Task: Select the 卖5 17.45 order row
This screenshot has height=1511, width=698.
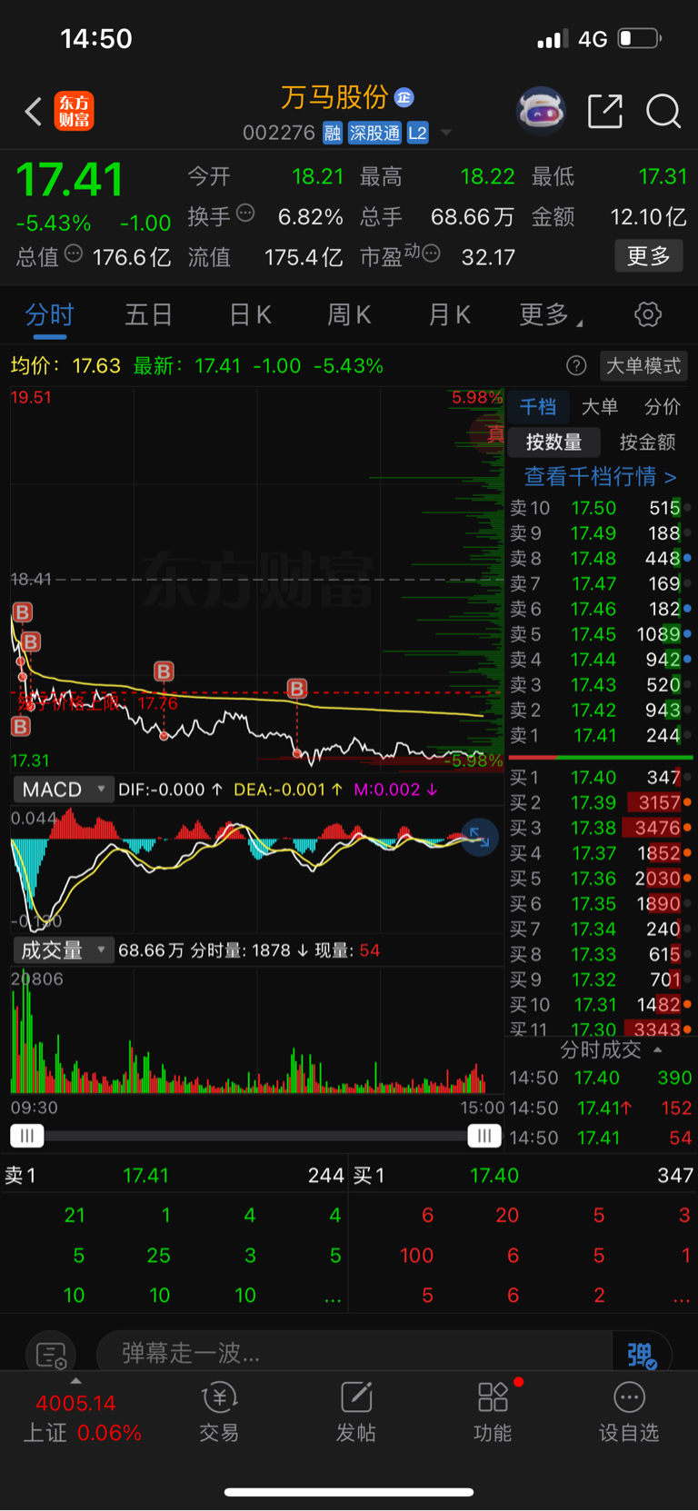Action: [x=600, y=634]
